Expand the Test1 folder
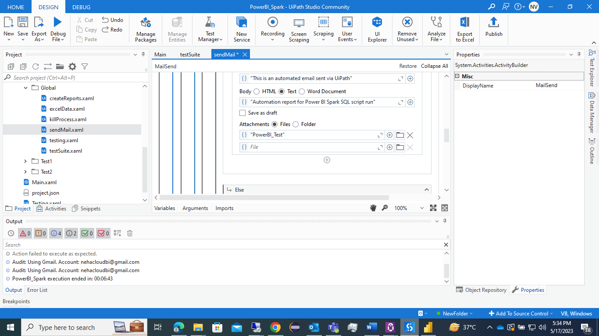Screen dimensions: 599x336 tap(26, 161)
